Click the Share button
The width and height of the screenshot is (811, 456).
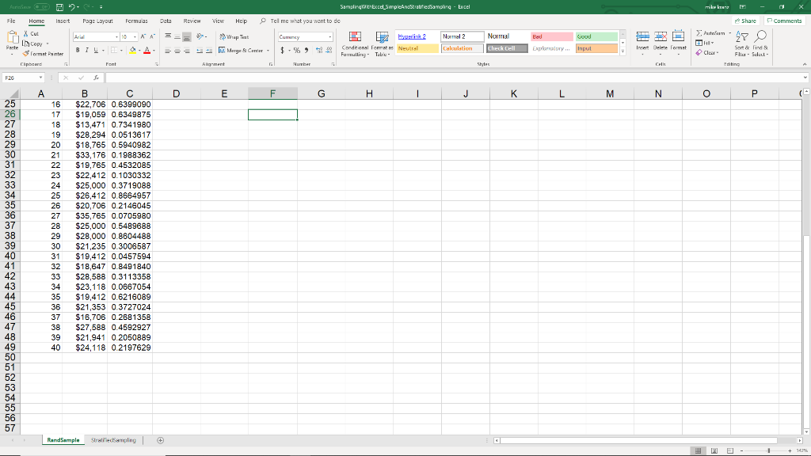coord(745,21)
